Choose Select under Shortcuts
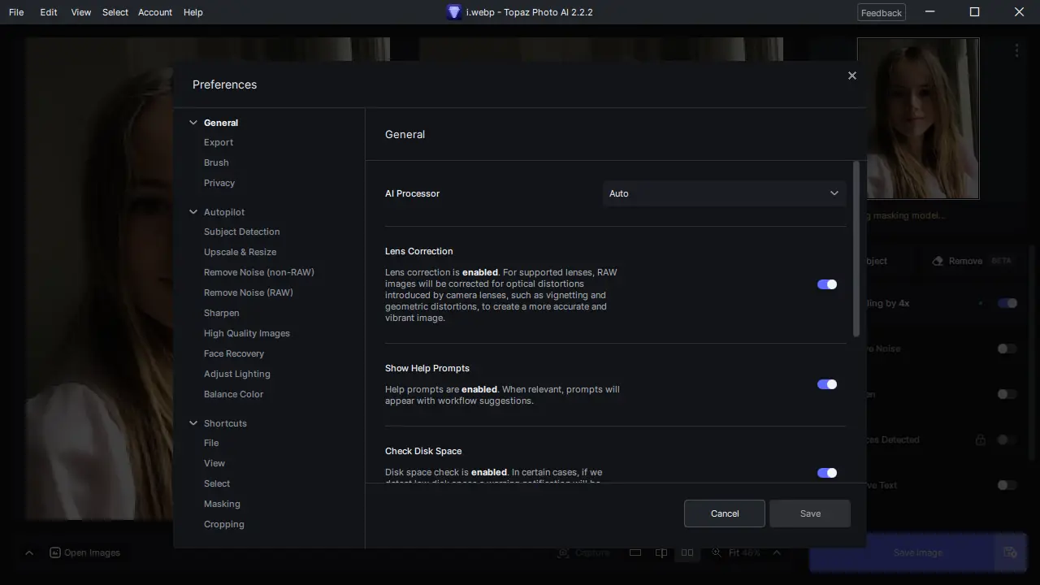 (217, 483)
